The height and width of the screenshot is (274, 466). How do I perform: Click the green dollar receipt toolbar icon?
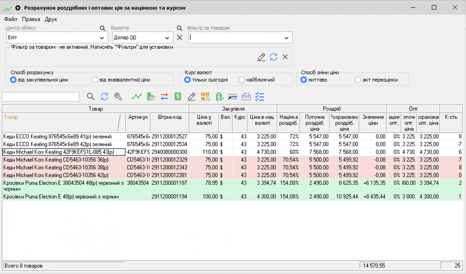point(178,97)
